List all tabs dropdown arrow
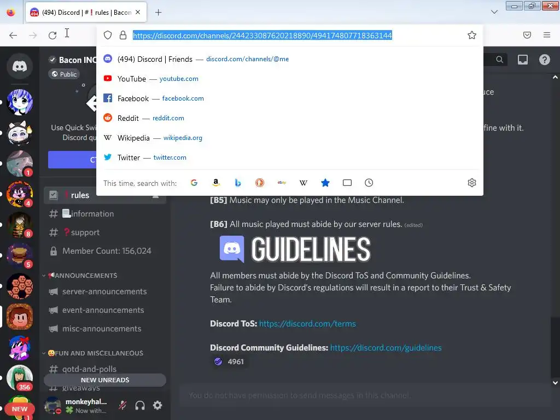The height and width of the screenshot is (420, 560). [494, 12]
